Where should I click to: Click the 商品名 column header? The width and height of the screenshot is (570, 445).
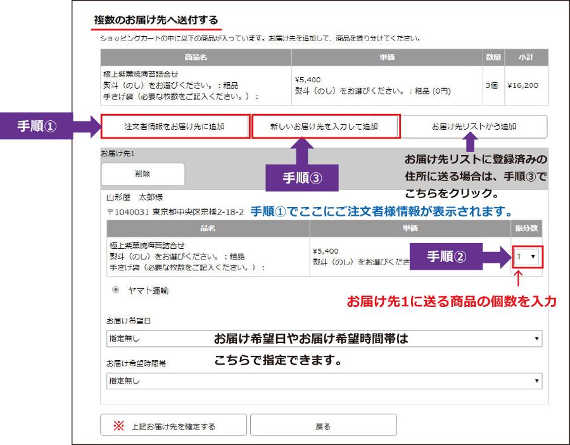(196, 58)
